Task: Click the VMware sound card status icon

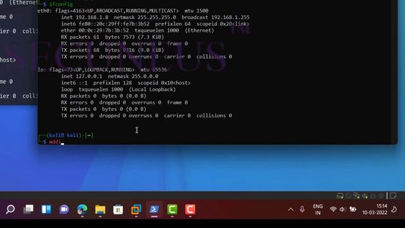Action: [364, 196]
